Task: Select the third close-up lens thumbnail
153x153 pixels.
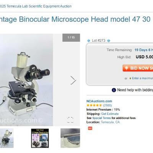Action: point(70,138)
